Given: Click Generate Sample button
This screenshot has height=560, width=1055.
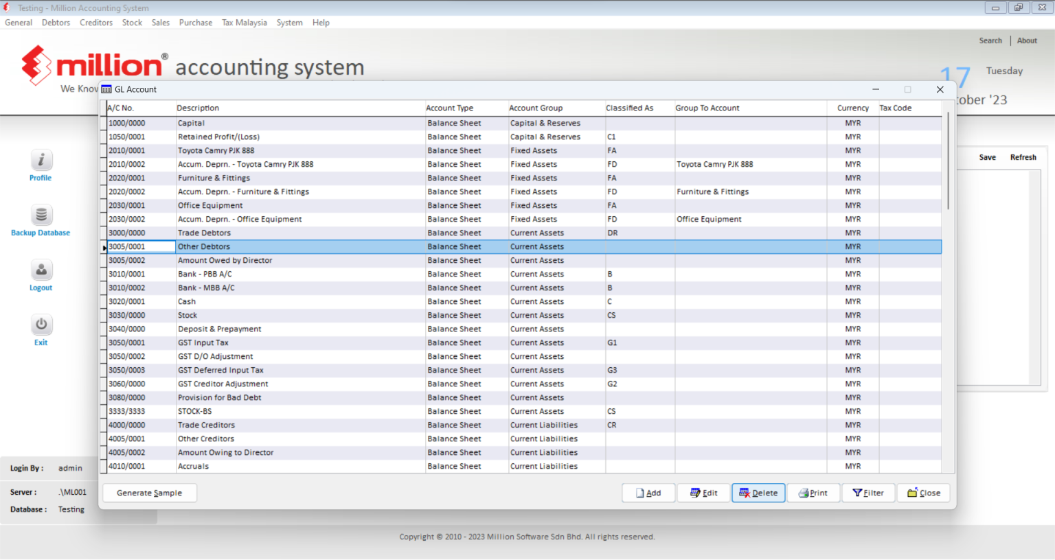Looking at the screenshot, I should 150,493.
